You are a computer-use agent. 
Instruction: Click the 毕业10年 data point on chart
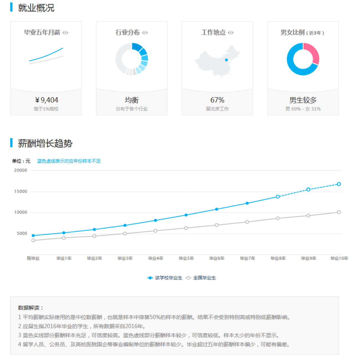click(x=339, y=184)
